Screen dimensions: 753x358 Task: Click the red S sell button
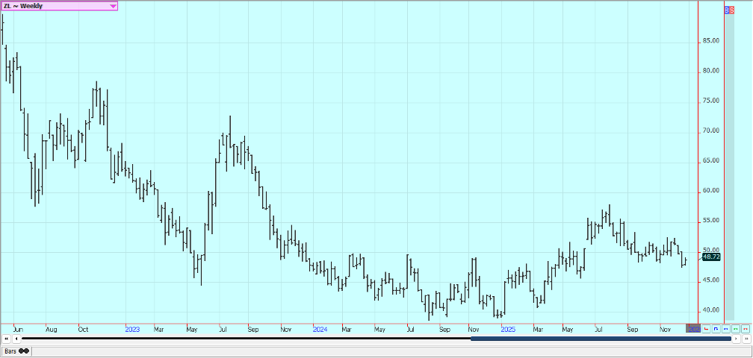tap(731, 10)
